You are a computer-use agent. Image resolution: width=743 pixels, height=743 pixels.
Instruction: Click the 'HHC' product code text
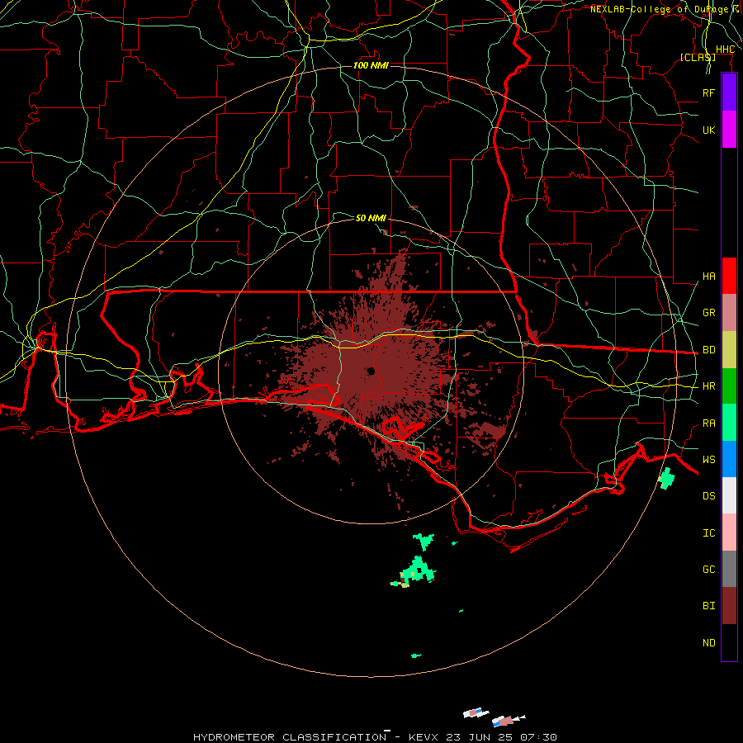(x=725, y=50)
